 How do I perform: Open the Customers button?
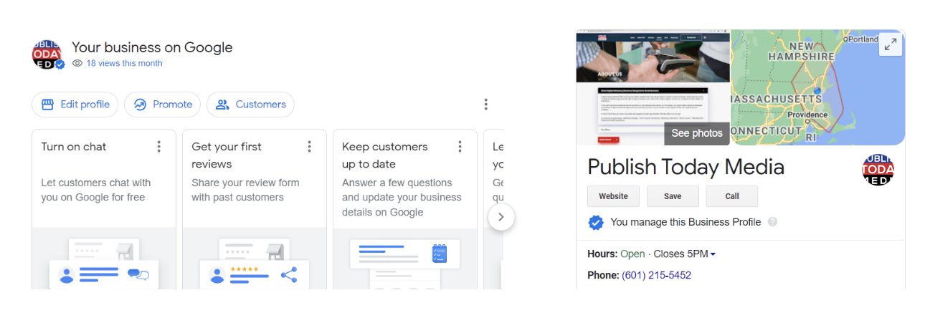250,105
